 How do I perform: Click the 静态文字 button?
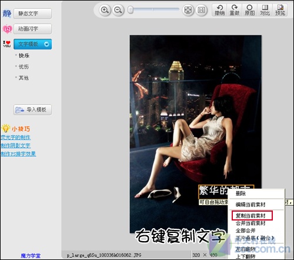[32, 14]
